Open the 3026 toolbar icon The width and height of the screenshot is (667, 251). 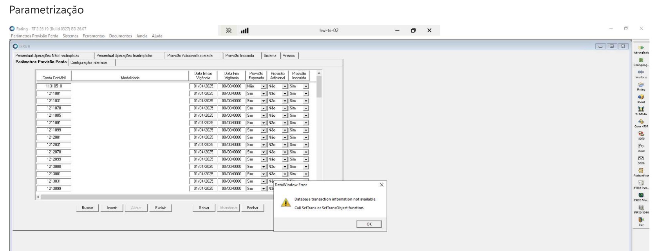coord(641,158)
